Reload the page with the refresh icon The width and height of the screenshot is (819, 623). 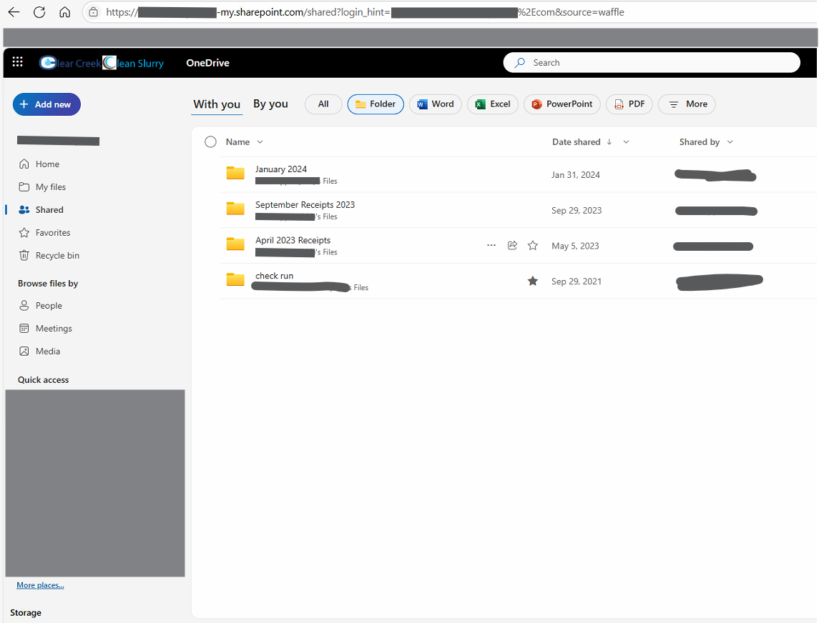coord(39,12)
